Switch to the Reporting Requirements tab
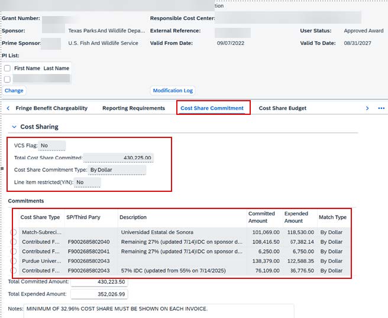 [134, 108]
